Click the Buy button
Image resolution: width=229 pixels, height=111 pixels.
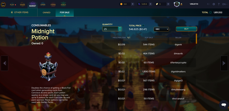[186, 29]
